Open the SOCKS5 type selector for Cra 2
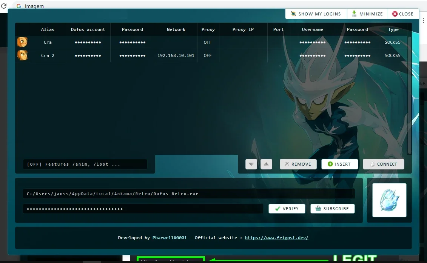This screenshot has height=263, width=427. [392, 55]
